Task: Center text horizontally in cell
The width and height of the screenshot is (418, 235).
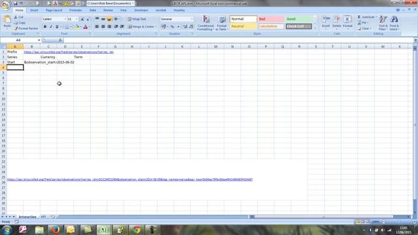Action: pyautogui.click(x=103, y=27)
